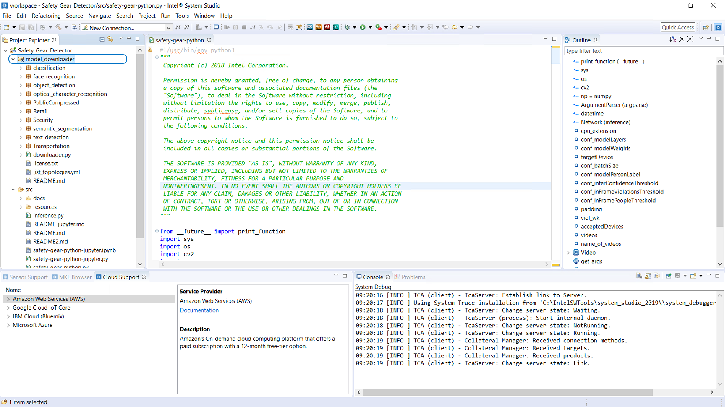Switch to the Problems tab

pos(410,277)
